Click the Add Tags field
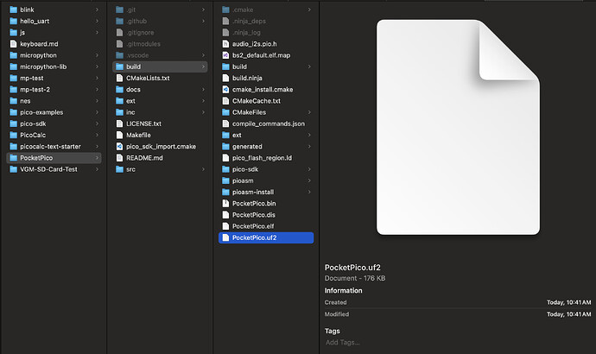 (x=343, y=343)
